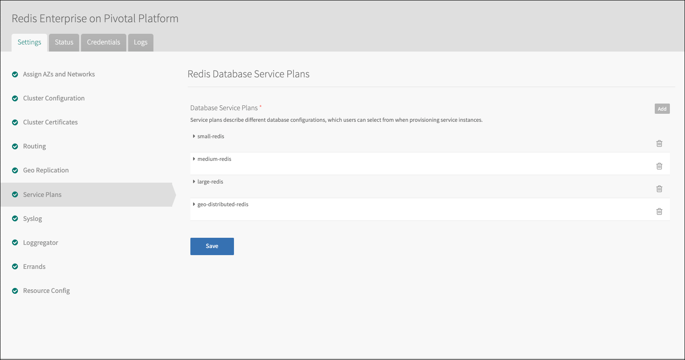This screenshot has width=685, height=360.
Task: Go to Geo Replication section
Action: pyautogui.click(x=46, y=170)
